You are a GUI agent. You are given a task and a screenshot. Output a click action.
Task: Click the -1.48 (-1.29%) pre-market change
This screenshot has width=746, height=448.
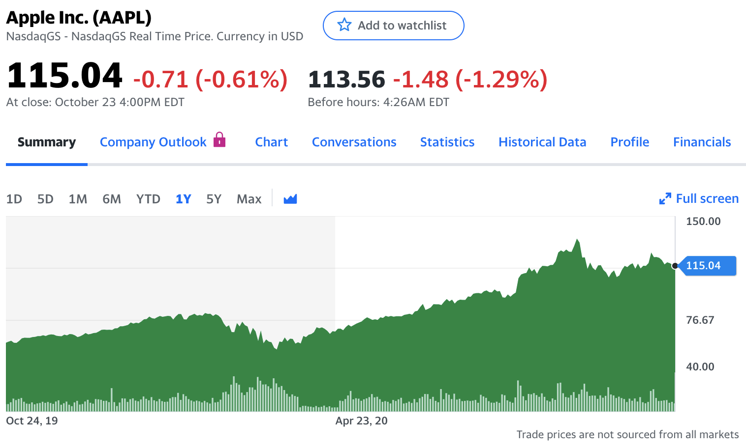point(470,79)
